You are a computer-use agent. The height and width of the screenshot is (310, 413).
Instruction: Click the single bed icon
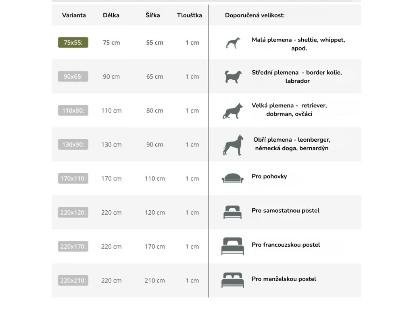click(233, 212)
